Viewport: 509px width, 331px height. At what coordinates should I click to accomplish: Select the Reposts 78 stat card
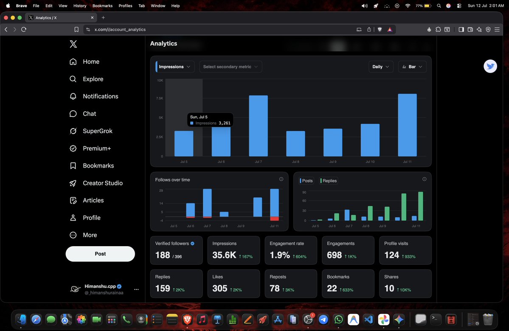291,283
